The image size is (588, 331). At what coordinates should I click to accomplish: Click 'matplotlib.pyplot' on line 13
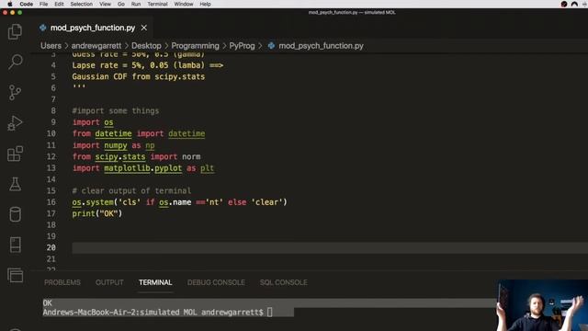pyautogui.click(x=143, y=168)
